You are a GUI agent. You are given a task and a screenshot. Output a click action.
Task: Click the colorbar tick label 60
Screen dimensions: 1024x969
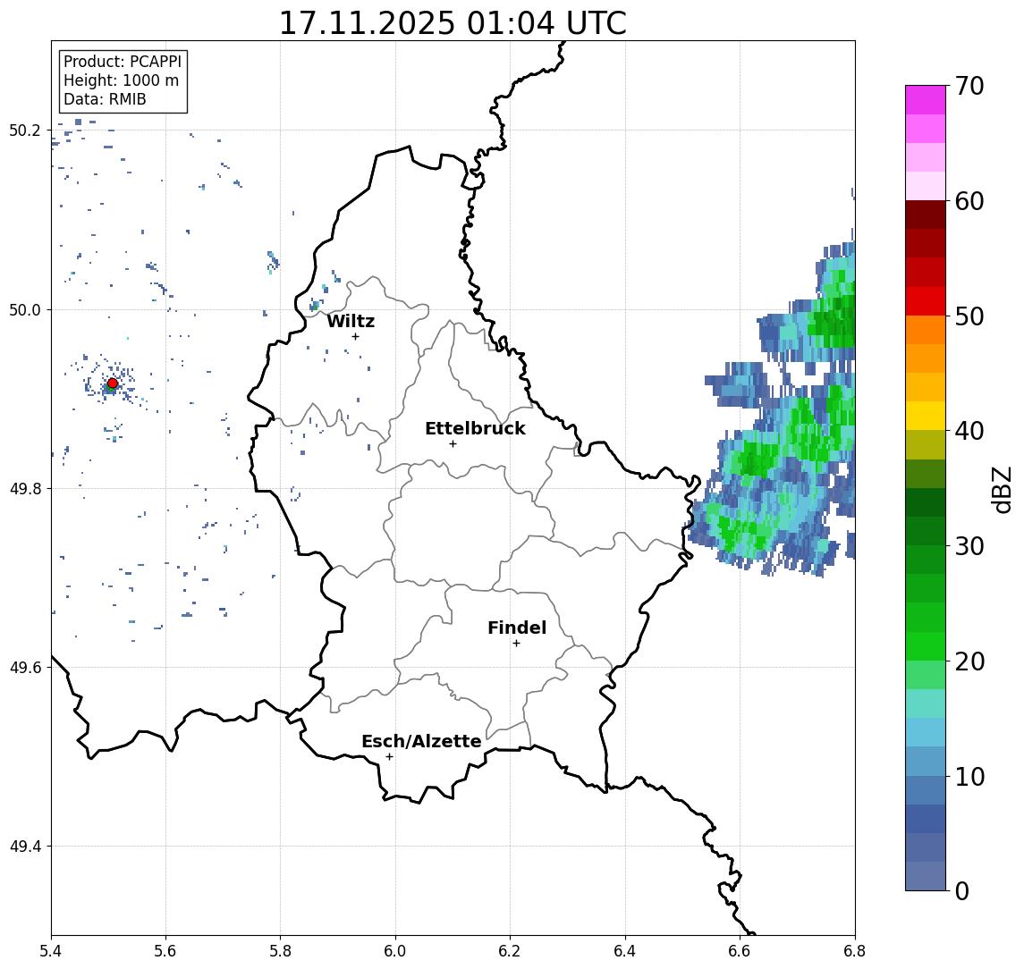969,201
